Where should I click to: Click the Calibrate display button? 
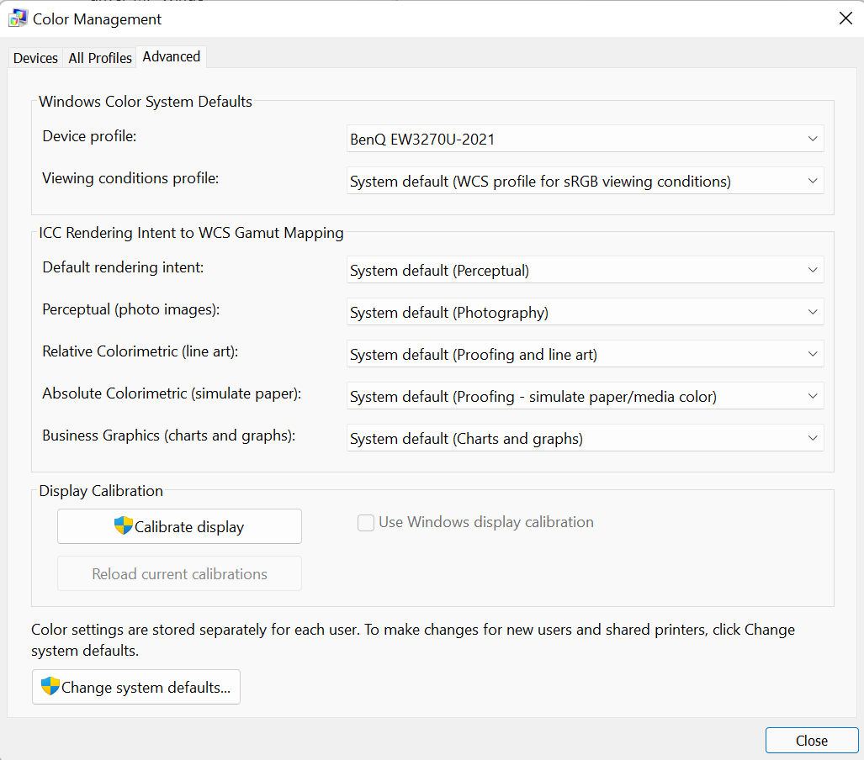point(179,526)
